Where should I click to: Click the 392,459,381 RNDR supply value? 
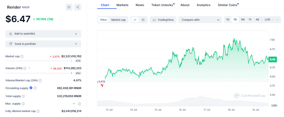tap(69, 88)
